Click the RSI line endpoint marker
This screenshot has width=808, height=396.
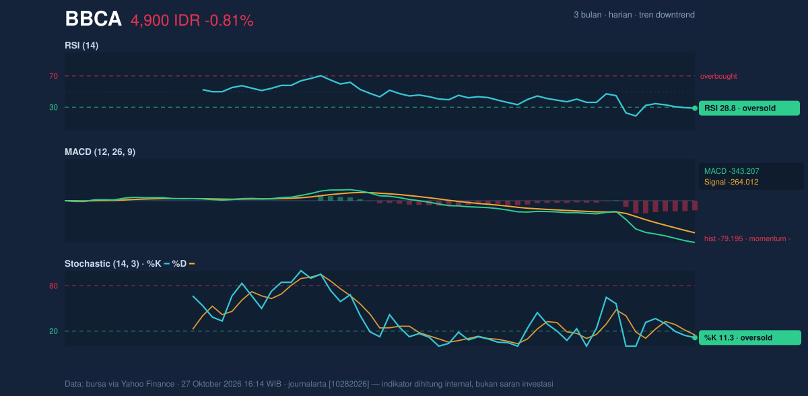[695, 108]
